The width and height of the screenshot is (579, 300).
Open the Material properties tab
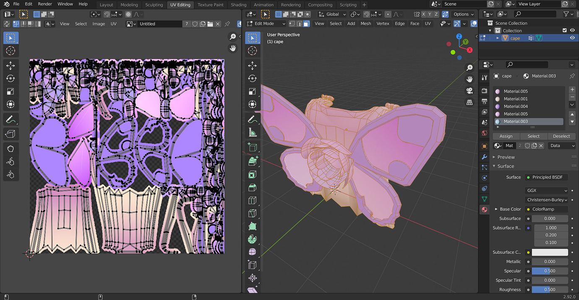point(484,209)
